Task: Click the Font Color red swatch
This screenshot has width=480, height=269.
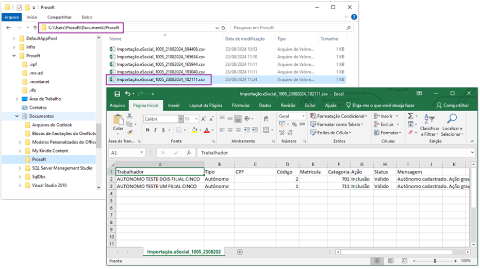Action: pyautogui.click(x=207, y=130)
